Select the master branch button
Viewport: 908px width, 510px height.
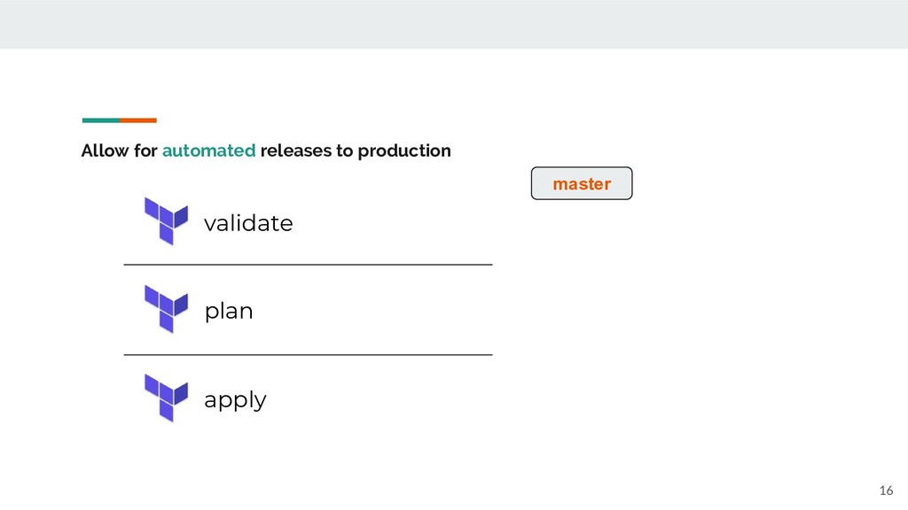click(x=582, y=183)
